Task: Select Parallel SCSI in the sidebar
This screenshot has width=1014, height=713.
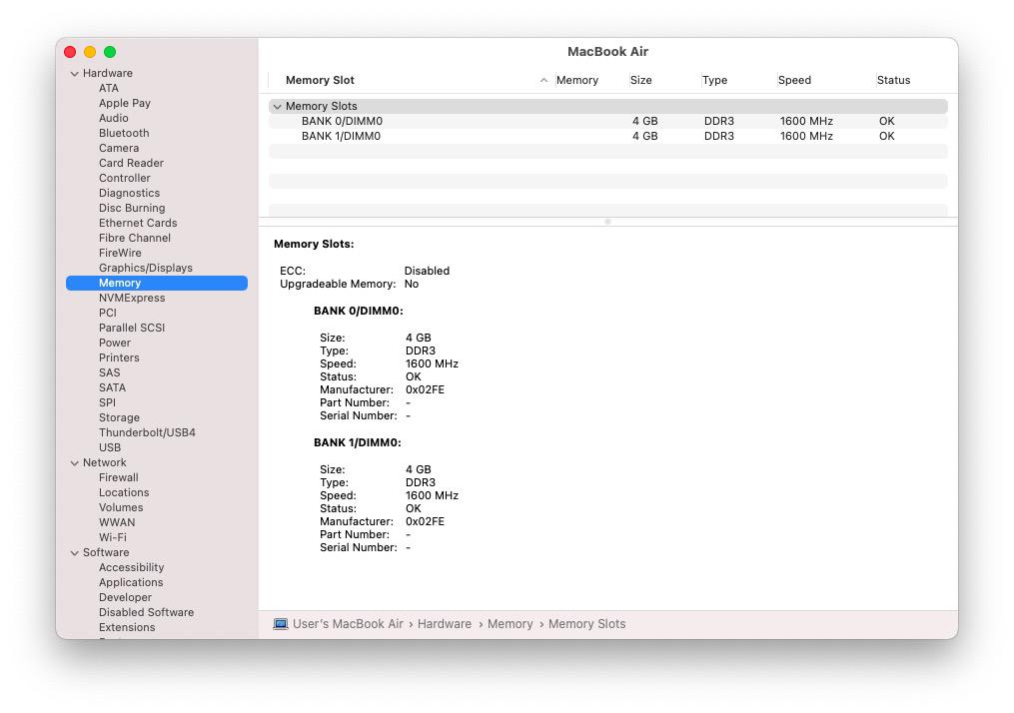Action: click(132, 328)
